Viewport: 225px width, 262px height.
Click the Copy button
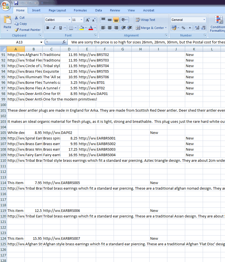tap(21, 24)
